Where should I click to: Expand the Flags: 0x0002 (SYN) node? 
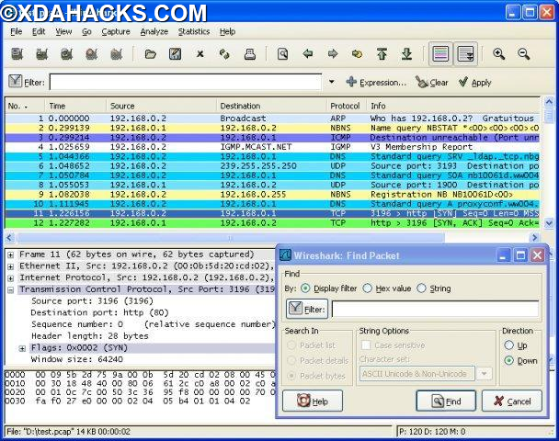click(22, 348)
